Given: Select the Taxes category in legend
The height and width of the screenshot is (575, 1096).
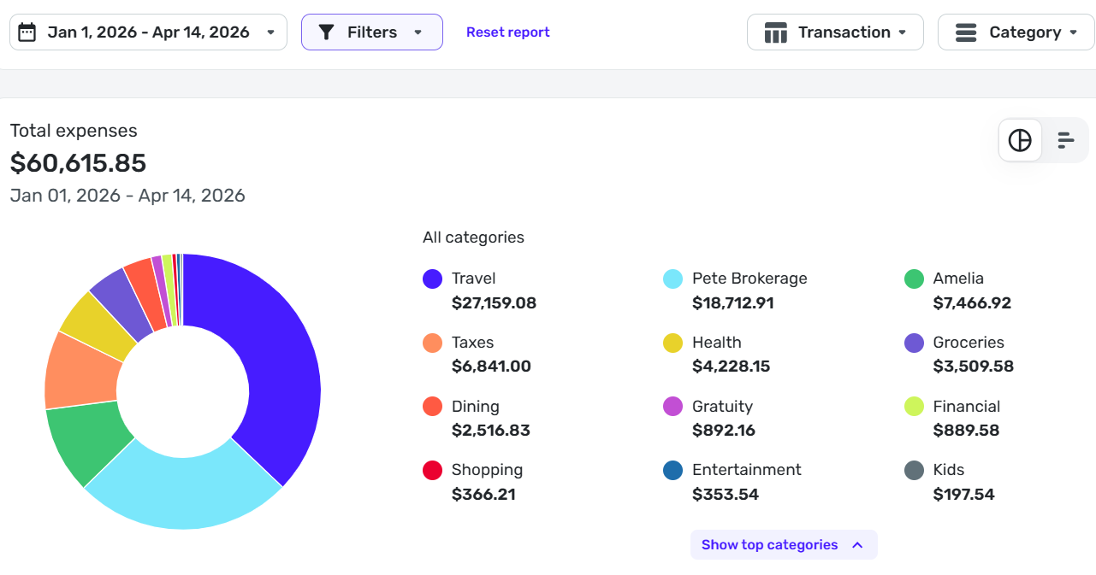Looking at the screenshot, I should tap(472, 343).
